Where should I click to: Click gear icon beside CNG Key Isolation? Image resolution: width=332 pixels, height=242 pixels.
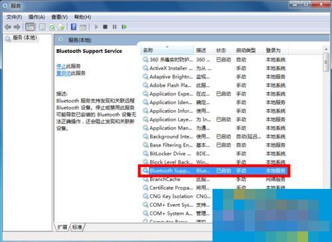145,196
